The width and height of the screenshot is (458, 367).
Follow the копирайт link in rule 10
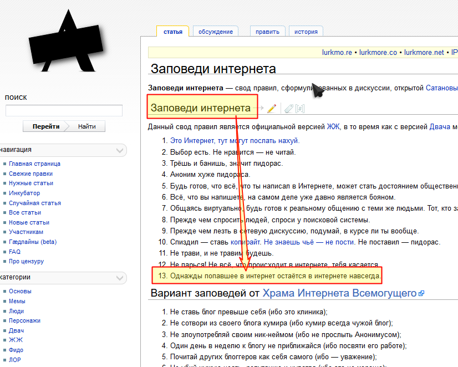pyautogui.click(x=245, y=242)
